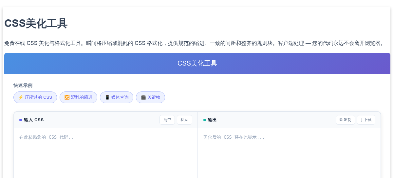Load the 混乱的缩进 example
The height and width of the screenshot is (178, 393).
click(78, 97)
